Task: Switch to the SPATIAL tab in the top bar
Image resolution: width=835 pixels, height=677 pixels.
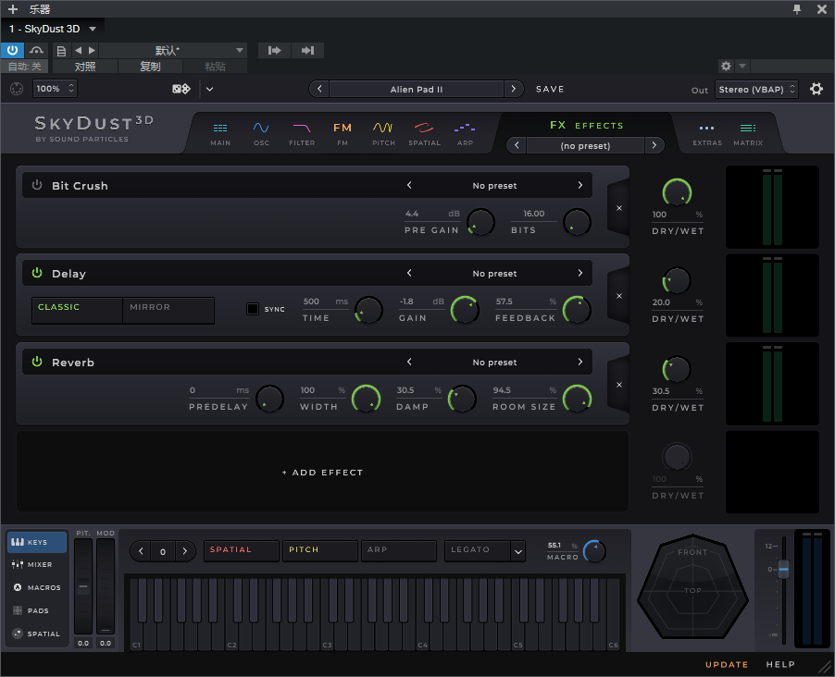Action: 424,133
